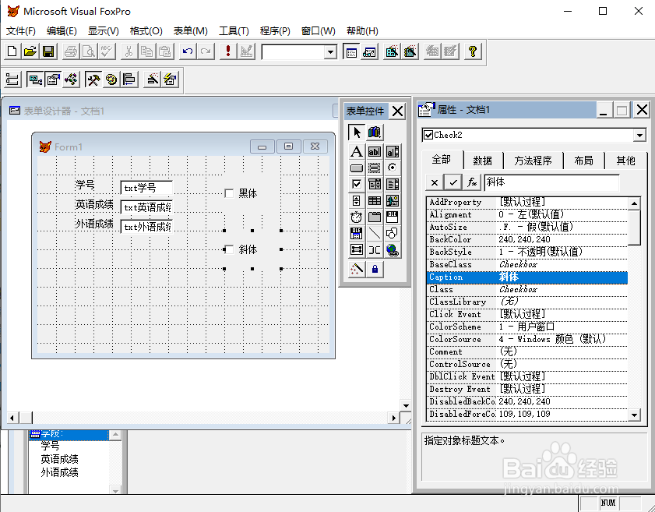Viewport: 655px width, 512px height.
Task: Click the down arrow of properties list scrollbar
Action: 634,415
